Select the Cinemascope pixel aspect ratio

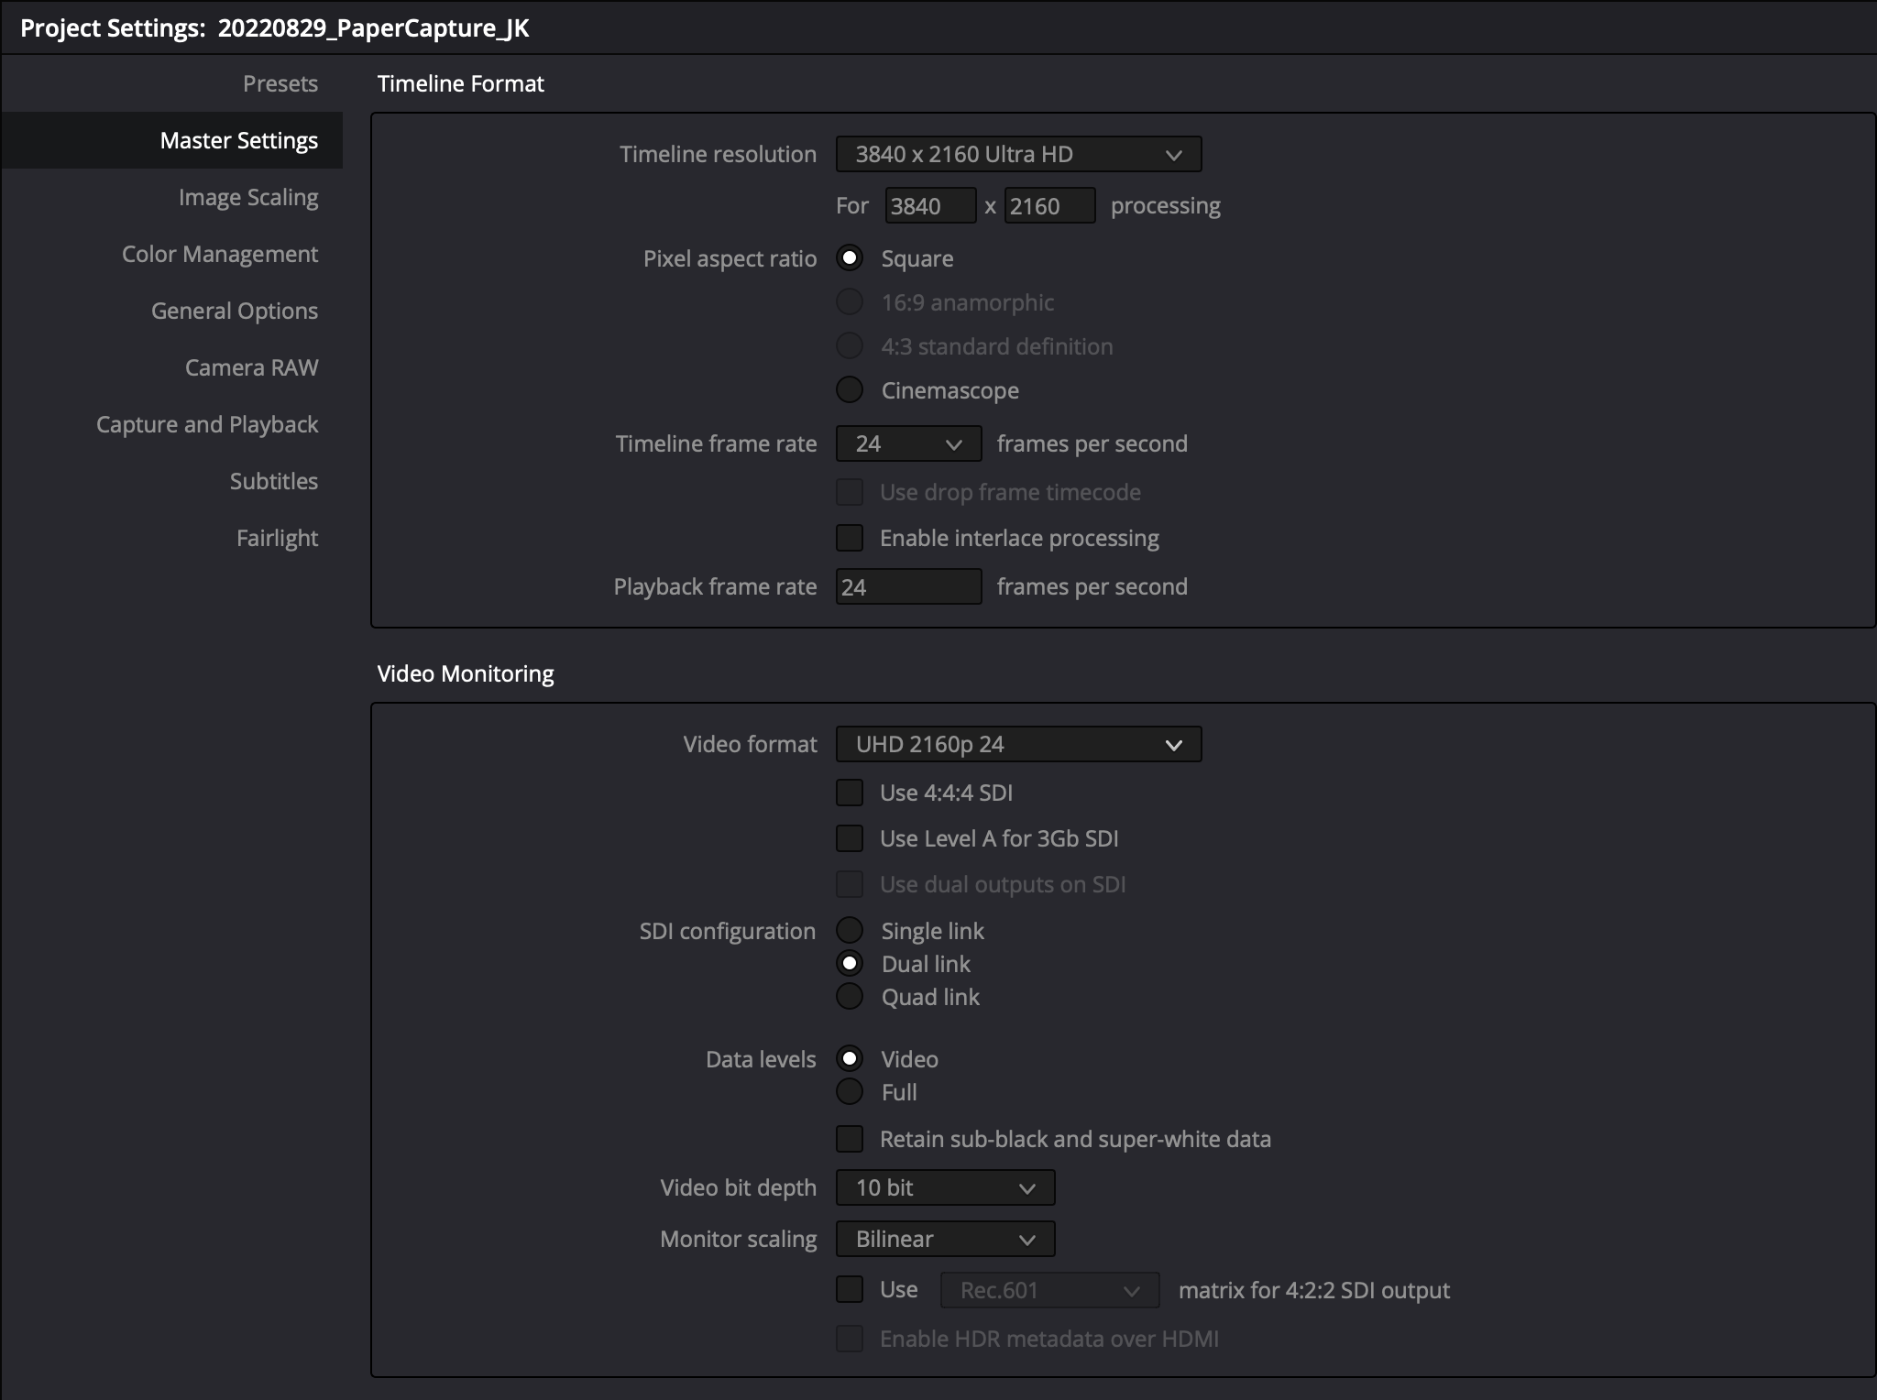850,390
